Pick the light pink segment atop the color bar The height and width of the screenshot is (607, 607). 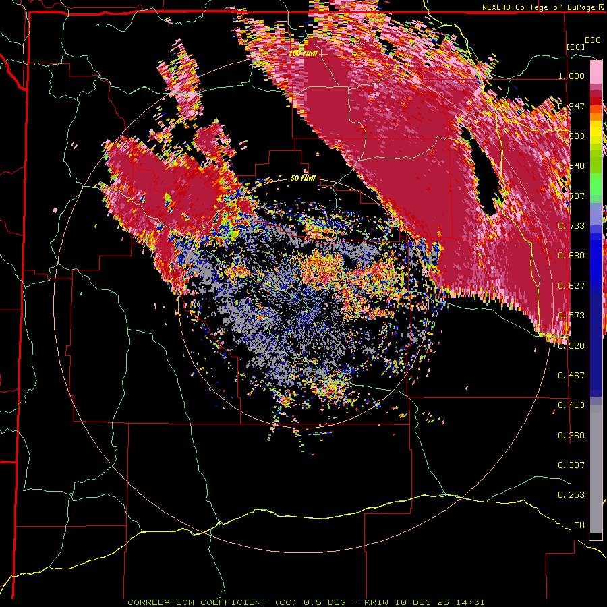(596, 72)
